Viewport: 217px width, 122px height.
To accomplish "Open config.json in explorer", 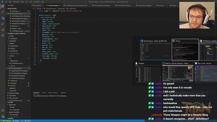I will [x=18, y=39].
